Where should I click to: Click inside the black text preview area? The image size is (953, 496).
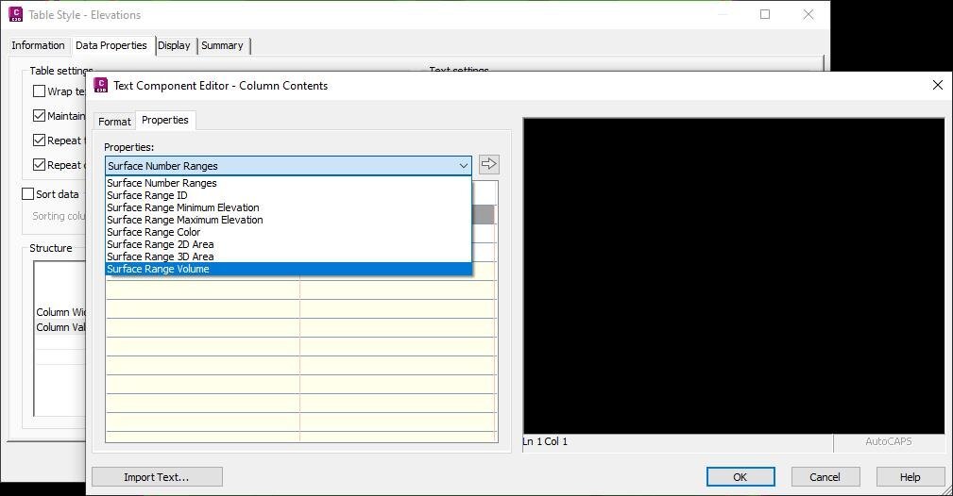point(734,275)
